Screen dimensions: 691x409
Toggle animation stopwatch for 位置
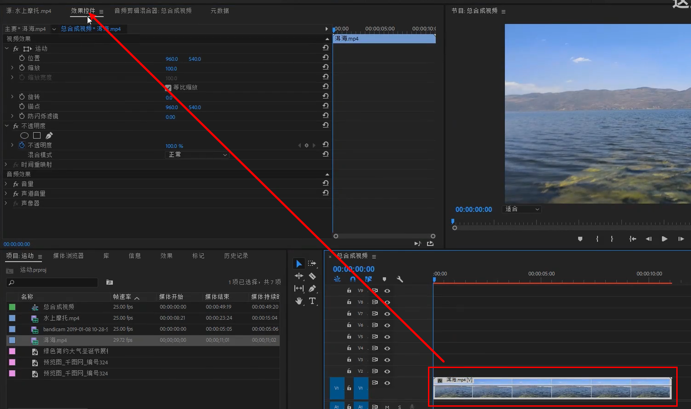pos(22,58)
